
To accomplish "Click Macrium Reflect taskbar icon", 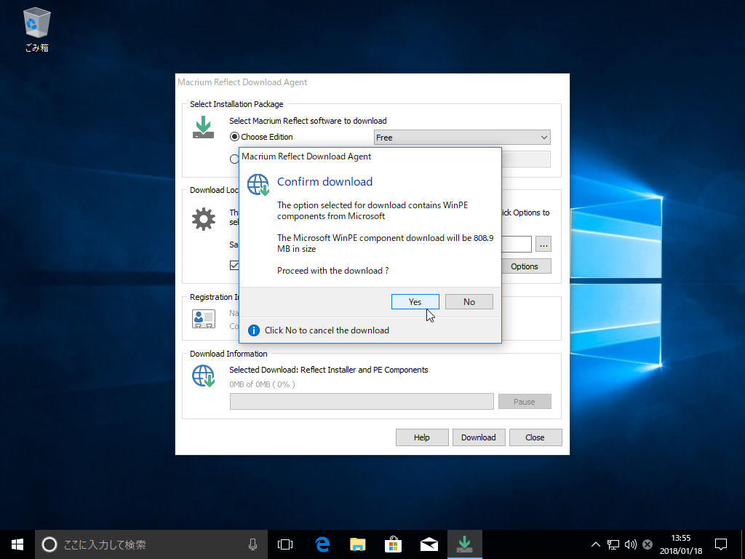I will pyautogui.click(x=464, y=544).
